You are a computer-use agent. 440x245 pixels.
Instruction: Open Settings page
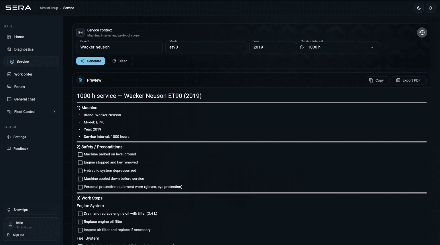point(31,137)
